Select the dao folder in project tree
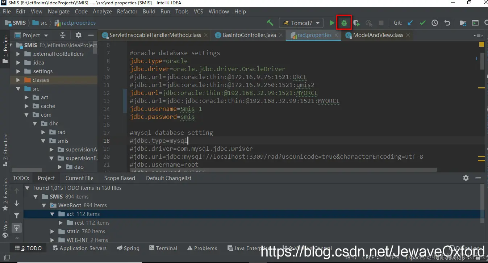This screenshot has height=263, width=488. pyautogui.click(x=75, y=167)
